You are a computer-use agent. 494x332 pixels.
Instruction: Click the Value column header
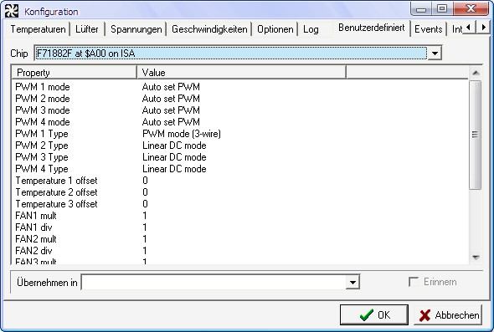242,73
